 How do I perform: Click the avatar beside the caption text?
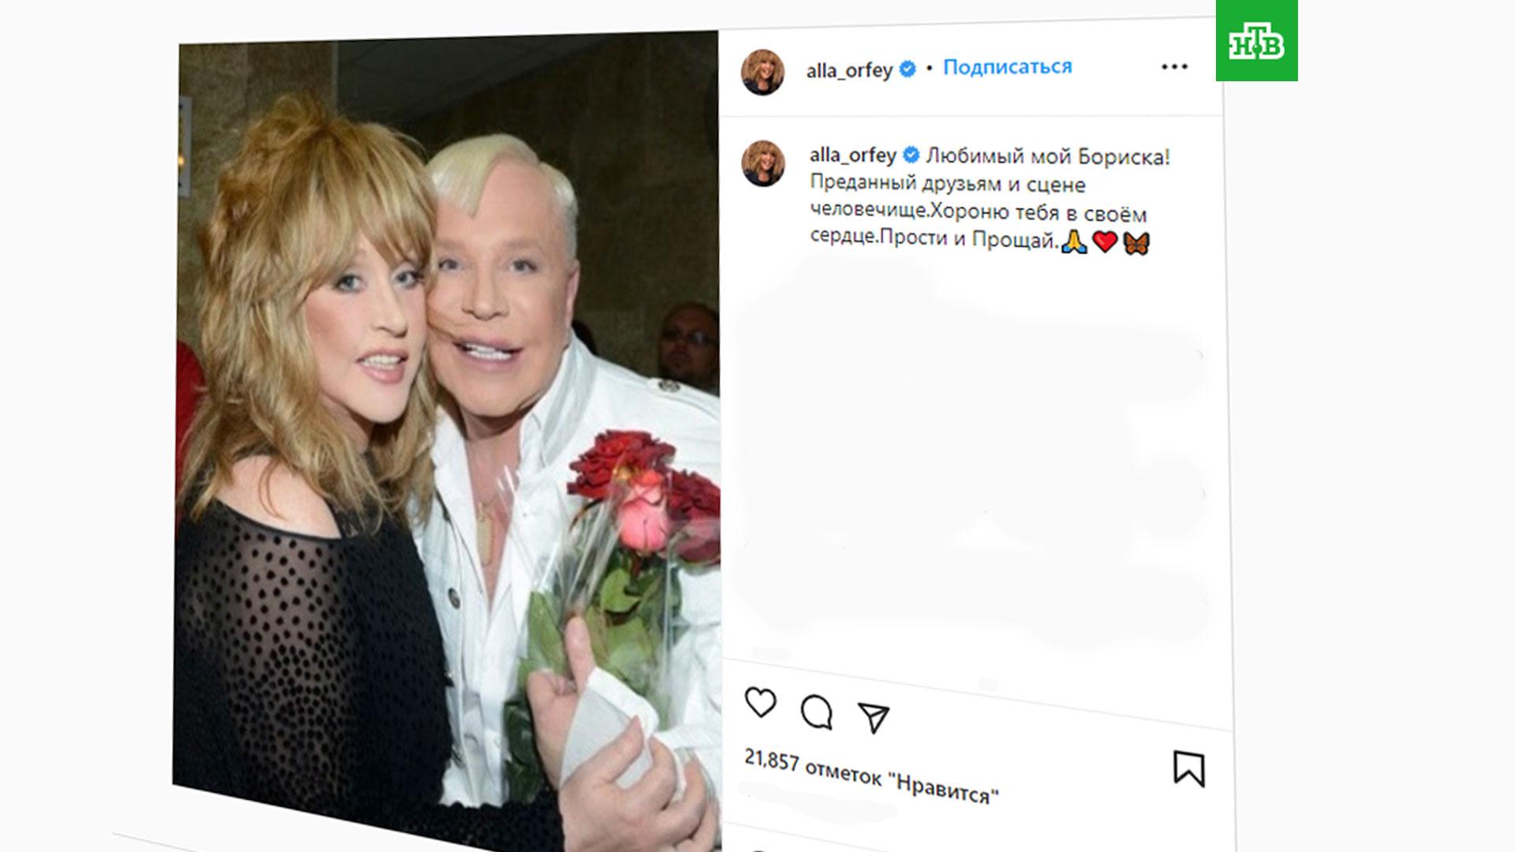(763, 163)
